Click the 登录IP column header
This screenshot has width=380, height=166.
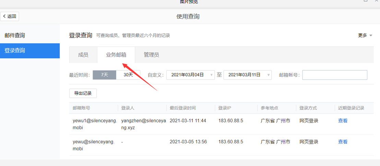tap(225, 108)
